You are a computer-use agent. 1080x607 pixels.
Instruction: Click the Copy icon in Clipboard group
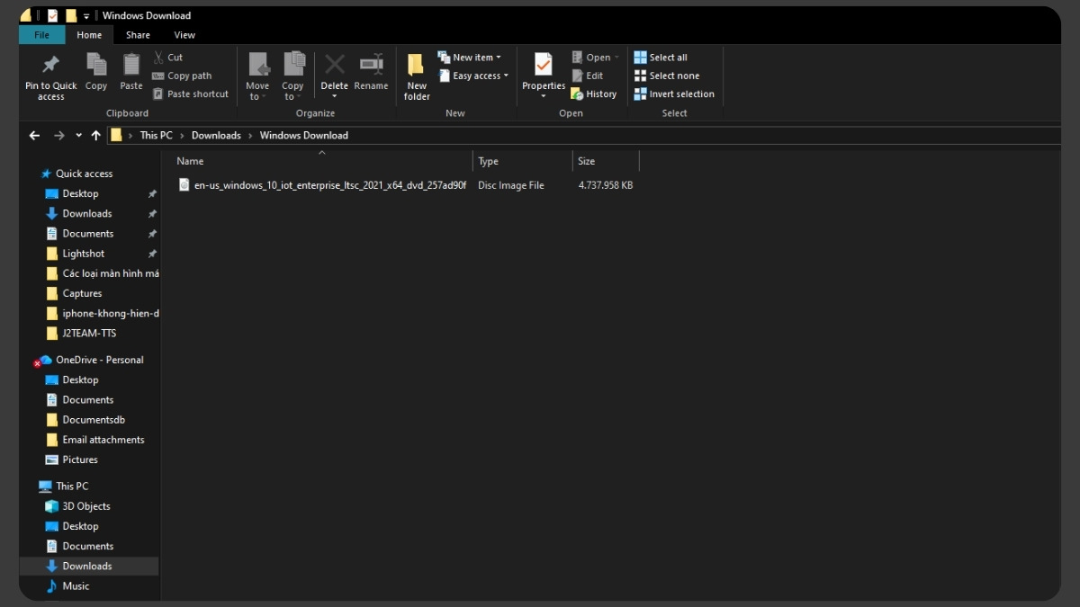[96, 66]
